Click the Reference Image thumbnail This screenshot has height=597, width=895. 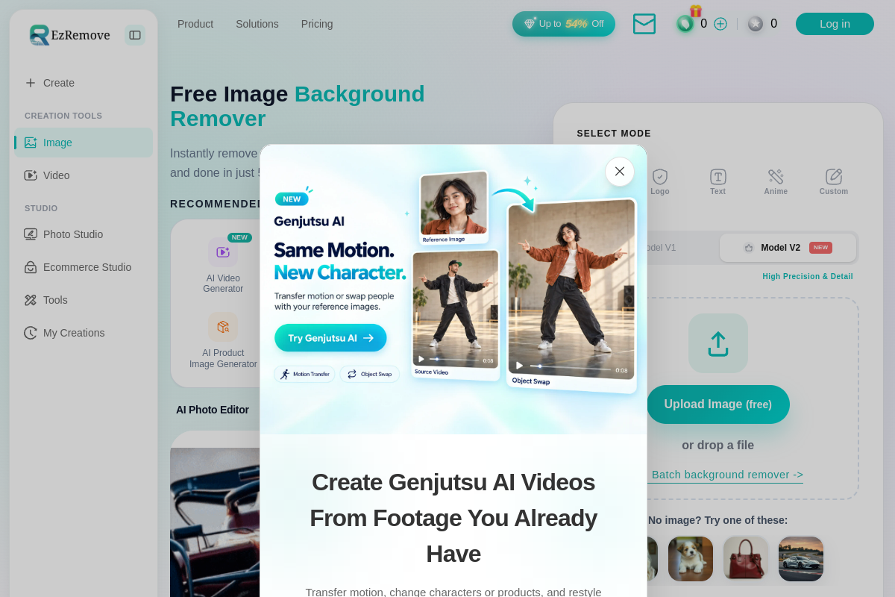point(454,207)
